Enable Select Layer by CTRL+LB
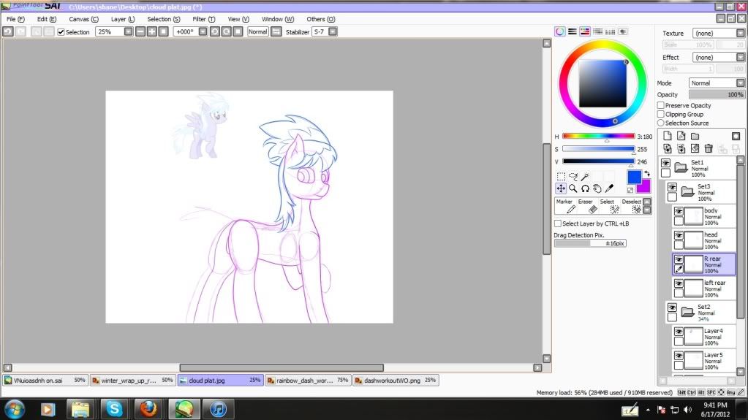This screenshot has width=748, height=420. pyautogui.click(x=558, y=224)
